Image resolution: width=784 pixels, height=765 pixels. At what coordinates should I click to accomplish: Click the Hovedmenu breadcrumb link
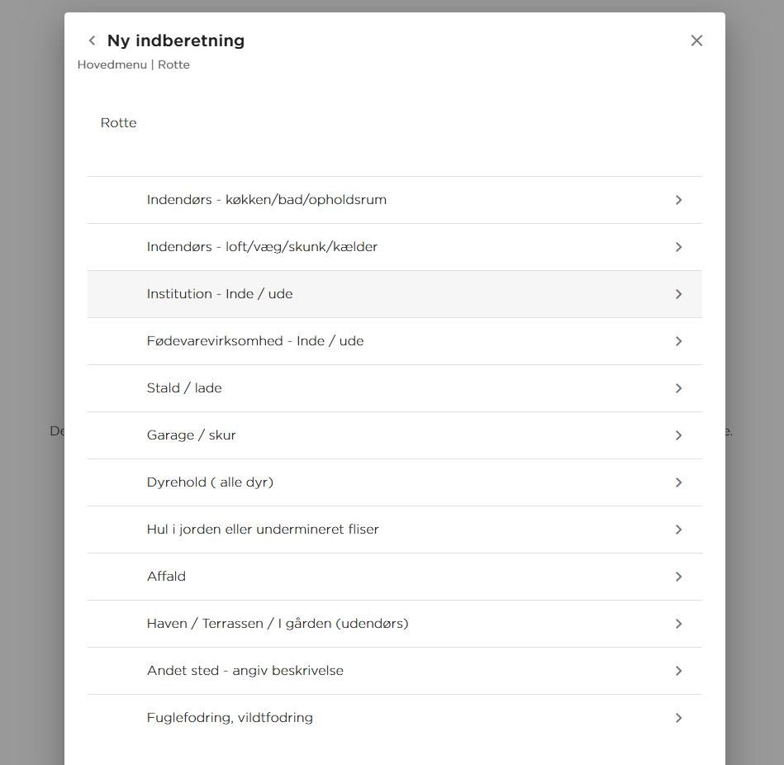(112, 64)
